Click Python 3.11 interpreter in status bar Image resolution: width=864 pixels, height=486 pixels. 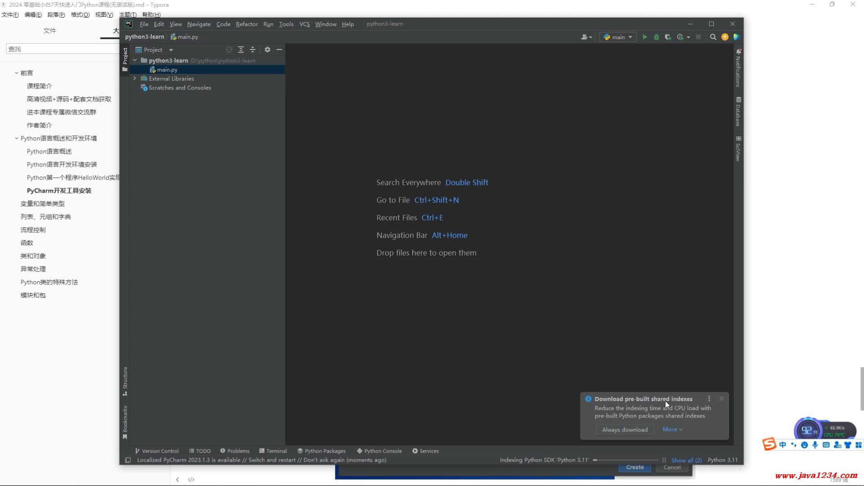(722, 460)
